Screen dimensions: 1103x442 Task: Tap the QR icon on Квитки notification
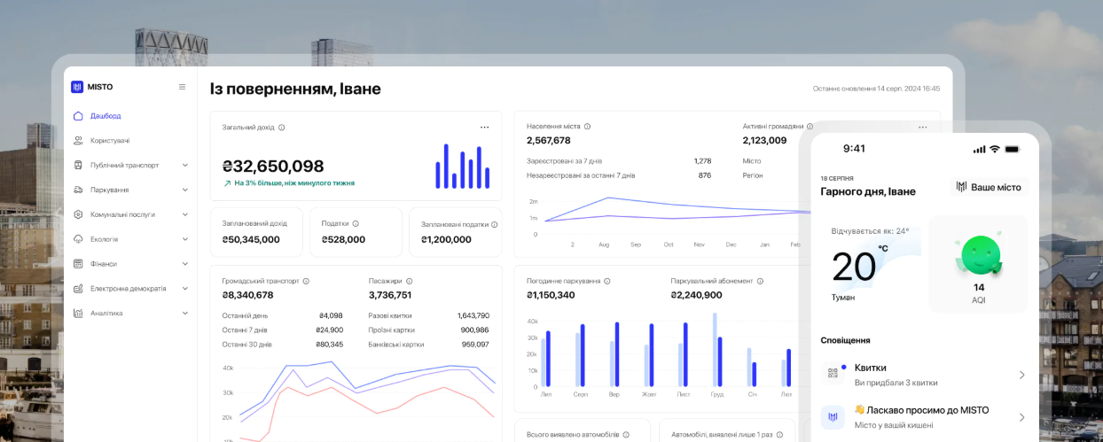(x=833, y=374)
